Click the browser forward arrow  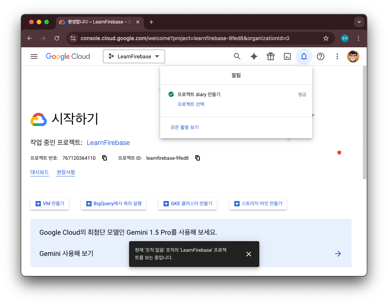click(x=43, y=38)
